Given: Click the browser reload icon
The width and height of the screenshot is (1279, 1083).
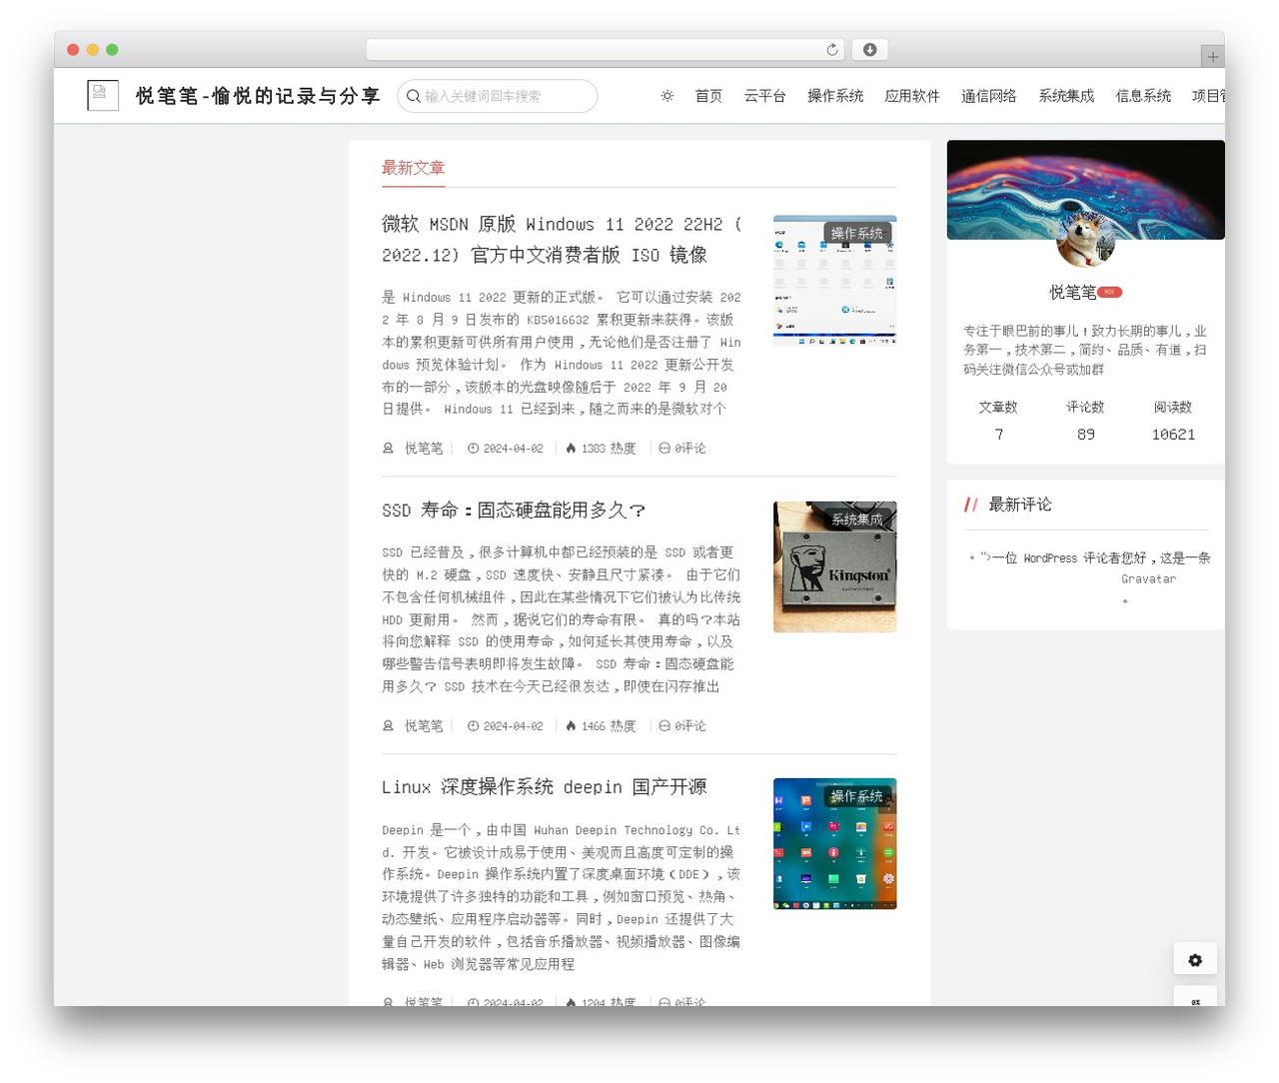Looking at the screenshot, I should tap(832, 50).
